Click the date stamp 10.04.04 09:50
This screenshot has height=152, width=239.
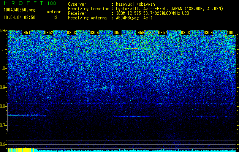[19, 17]
